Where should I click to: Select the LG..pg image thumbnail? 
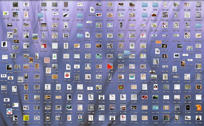point(166,118)
